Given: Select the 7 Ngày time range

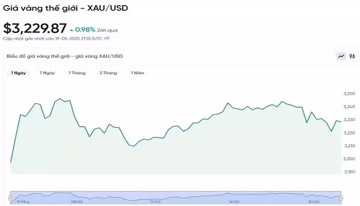Looking at the screenshot, I should 47,73.
